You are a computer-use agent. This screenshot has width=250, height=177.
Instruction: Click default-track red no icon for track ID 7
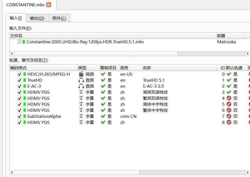click(x=229, y=116)
